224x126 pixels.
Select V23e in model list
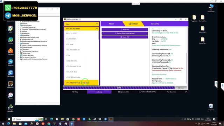pyautogui.click(x=68, y=55)
